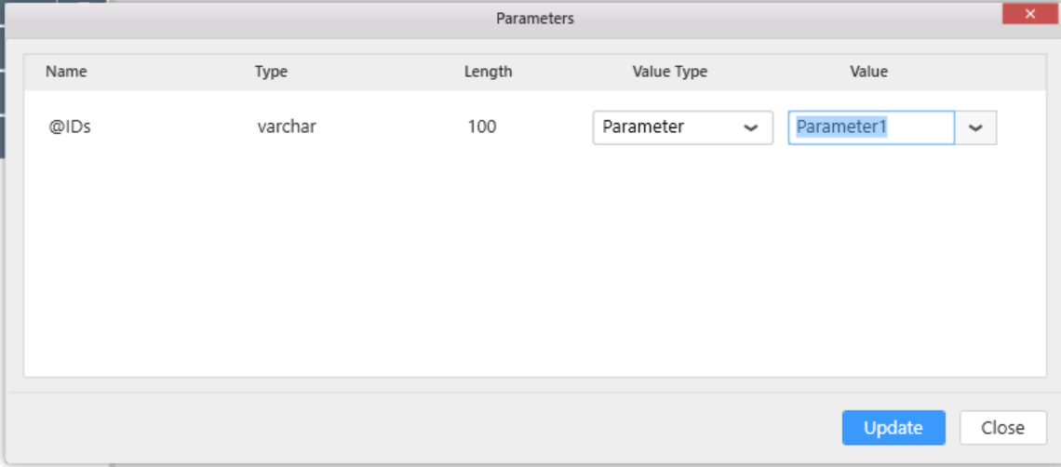1061x467 pixels.
Task: Open the Value dropdown arrow beside Parameter1
Action: click(x=975, y=128)
